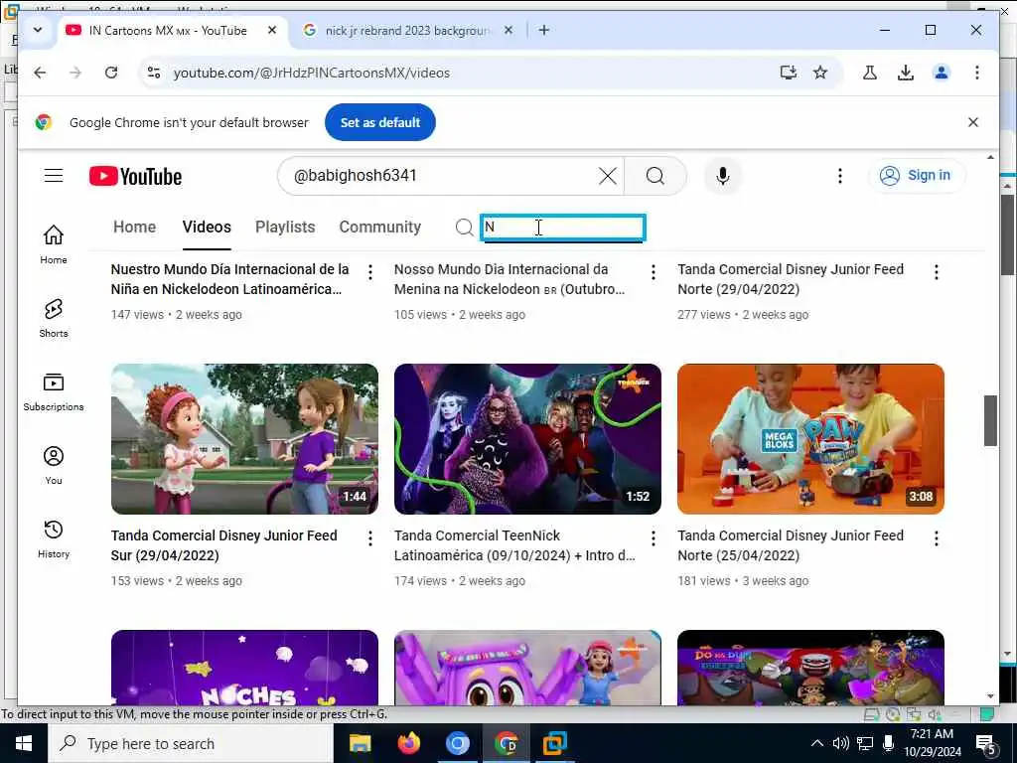Play the TeenNick 1:52 video thumbnail
This screenshot has height=763, width=1017.
(527, 438)
